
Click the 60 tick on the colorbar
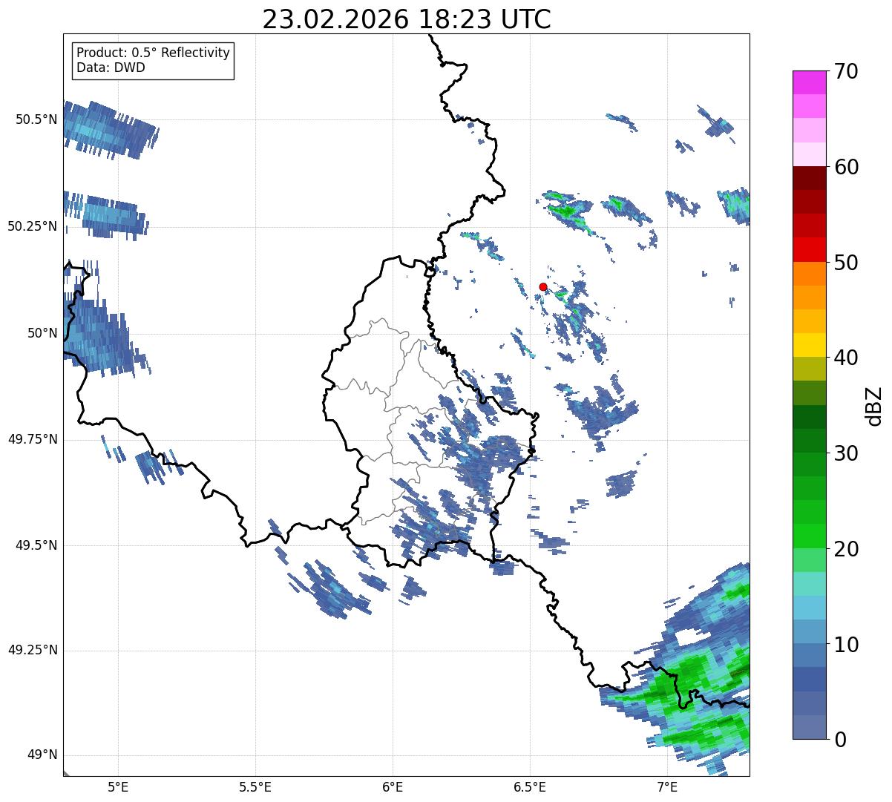pyautogui.click(x=846, y=167)
